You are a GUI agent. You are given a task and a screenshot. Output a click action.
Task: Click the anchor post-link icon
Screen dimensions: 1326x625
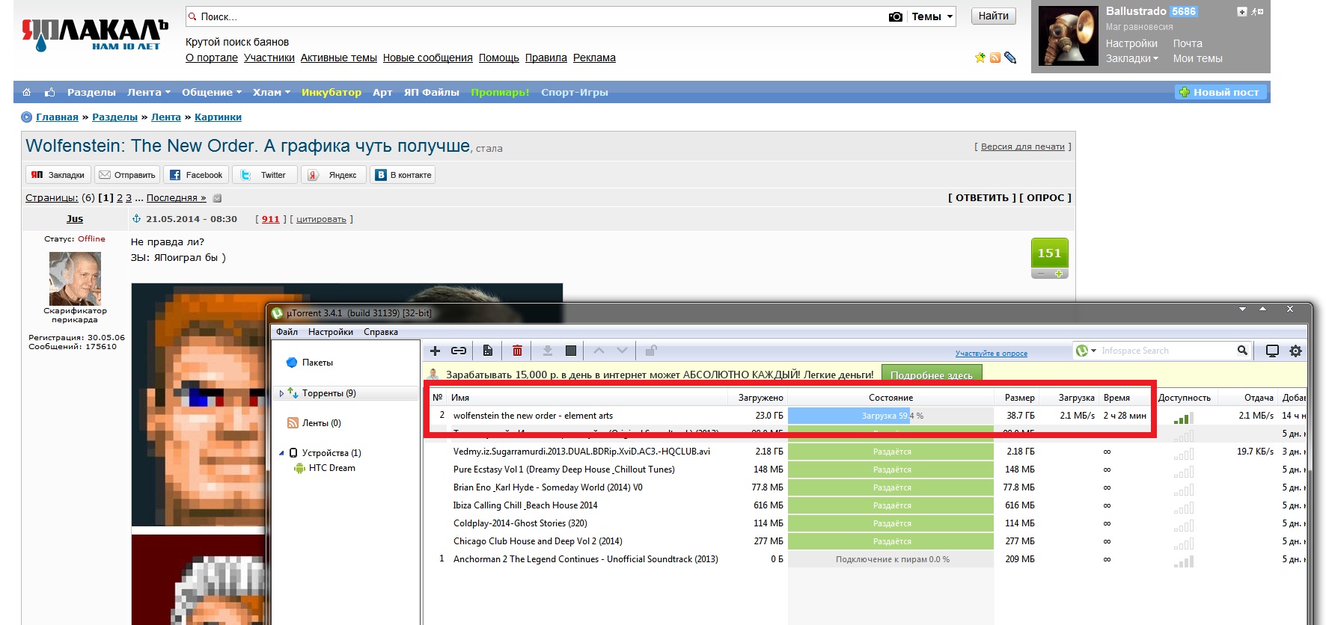[136, 219]
